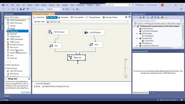Collapse the Package Parts tree node
This screenshot has width=185, height=104.
point(137,38)
